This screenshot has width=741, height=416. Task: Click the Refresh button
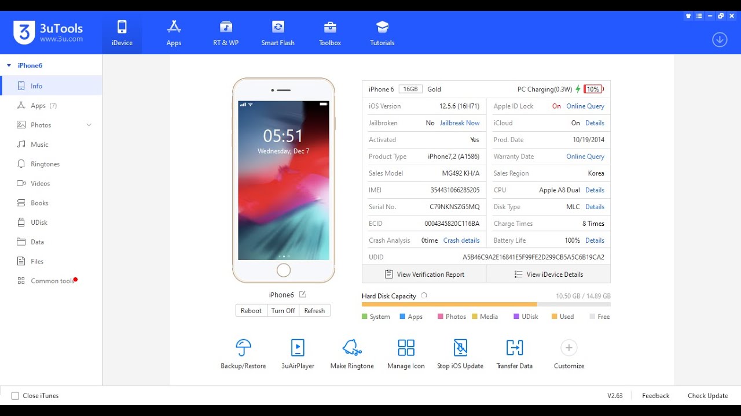[314, 311]
